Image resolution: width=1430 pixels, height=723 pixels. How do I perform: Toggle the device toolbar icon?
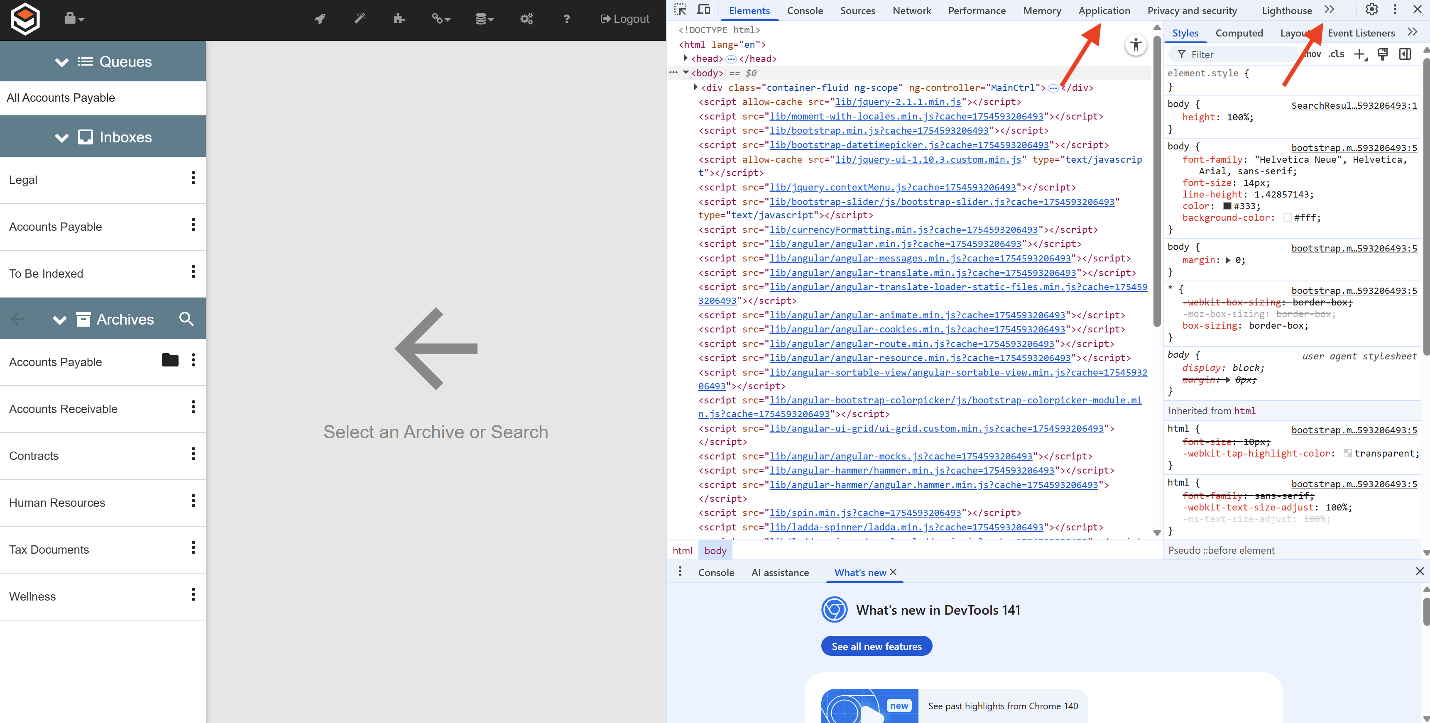click(703, 10)
